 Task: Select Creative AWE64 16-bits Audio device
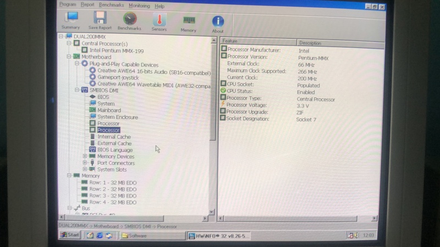[154, 72]
